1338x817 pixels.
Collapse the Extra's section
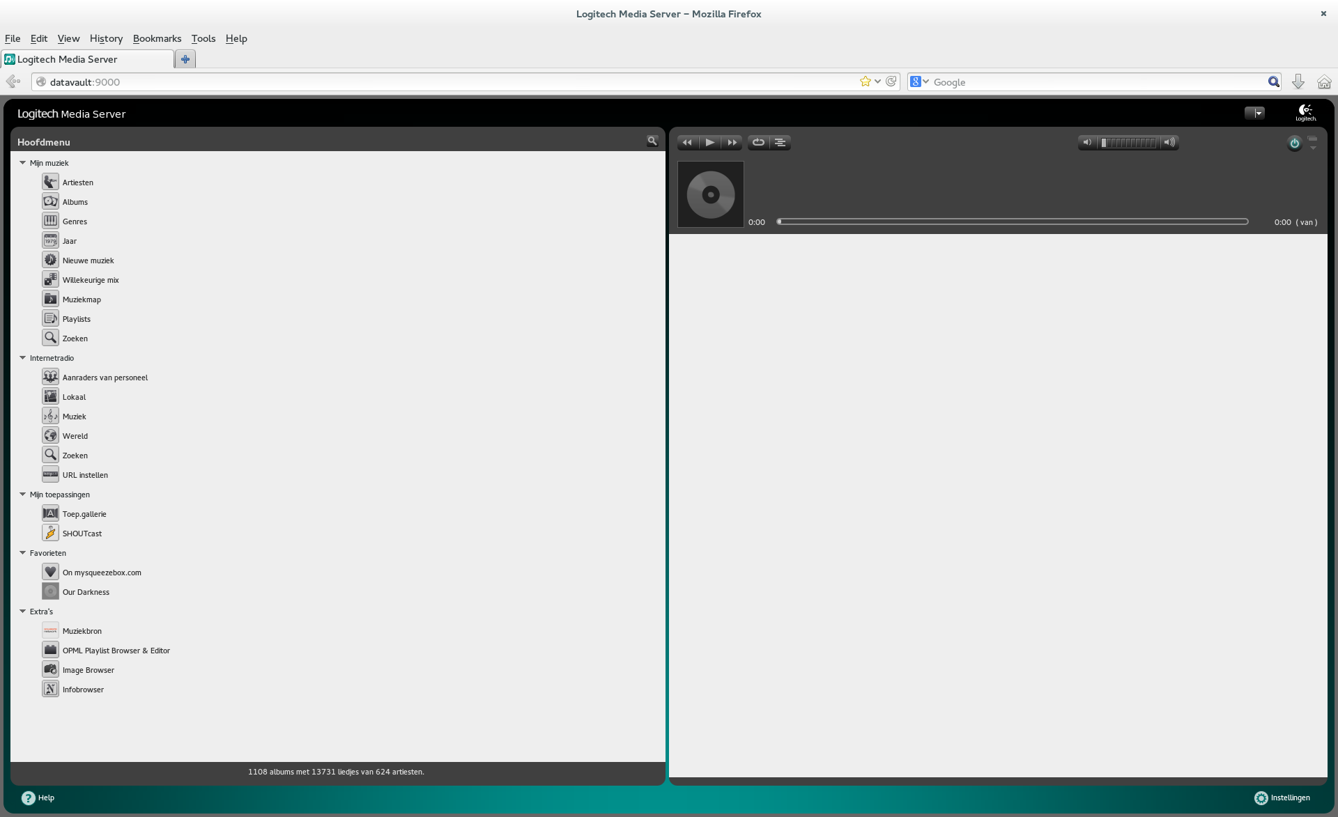pyautogui.click(x=22, y=611)
